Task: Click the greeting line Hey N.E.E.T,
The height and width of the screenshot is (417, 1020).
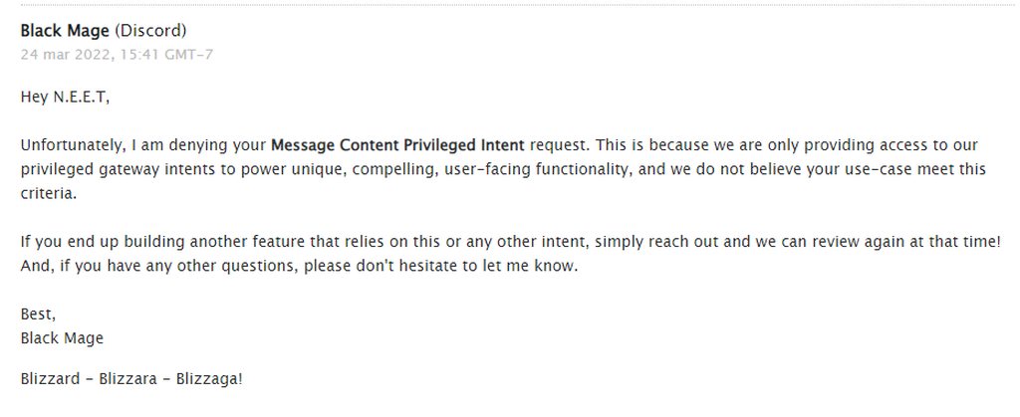Action: click(x=66, y=97)
